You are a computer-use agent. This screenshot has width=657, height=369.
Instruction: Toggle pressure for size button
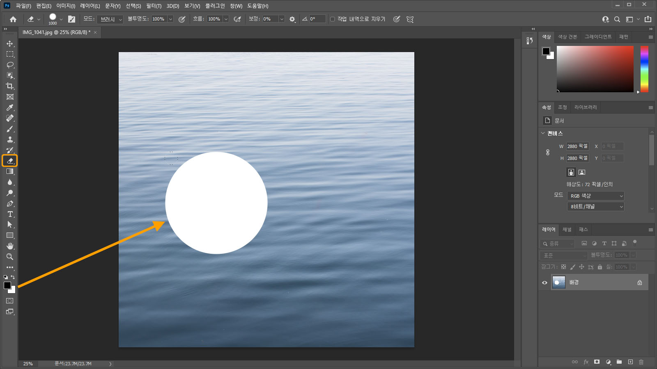click(396, 19)
